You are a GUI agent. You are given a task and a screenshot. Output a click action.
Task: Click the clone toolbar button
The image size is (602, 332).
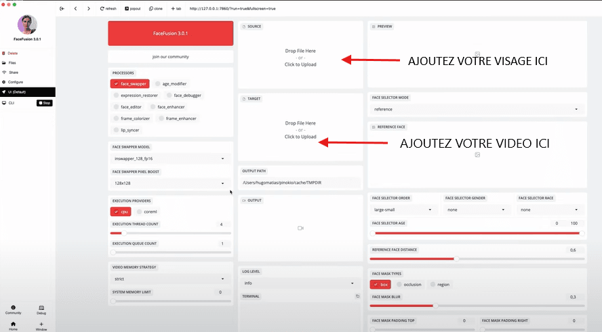point(155,8)
